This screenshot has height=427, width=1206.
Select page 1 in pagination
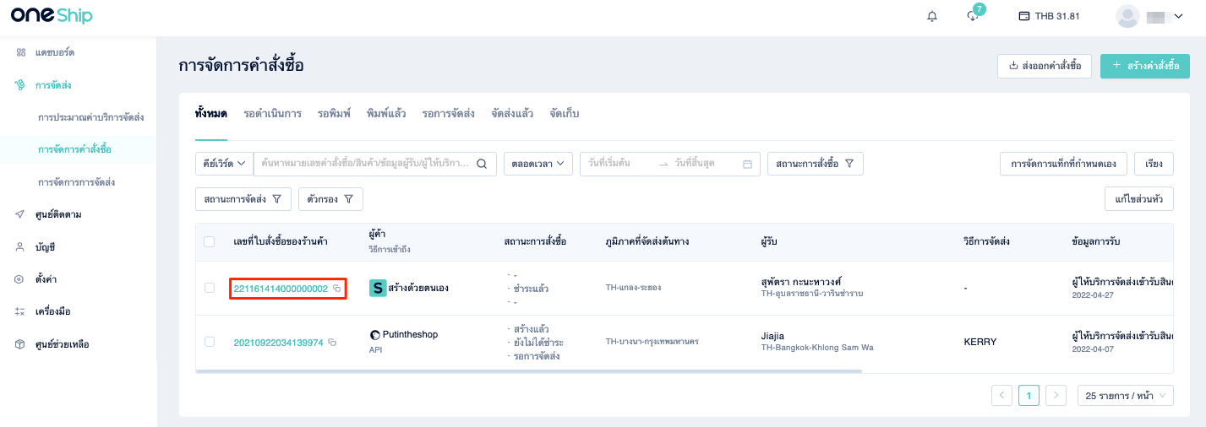pos(1029,395)
